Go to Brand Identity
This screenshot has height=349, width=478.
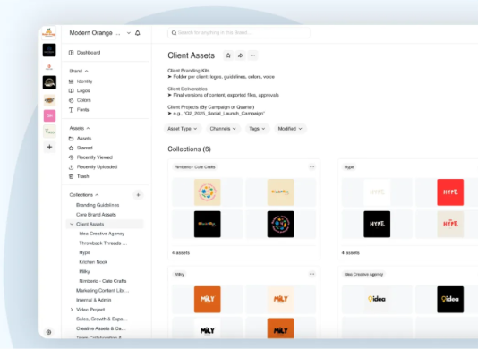84,81
